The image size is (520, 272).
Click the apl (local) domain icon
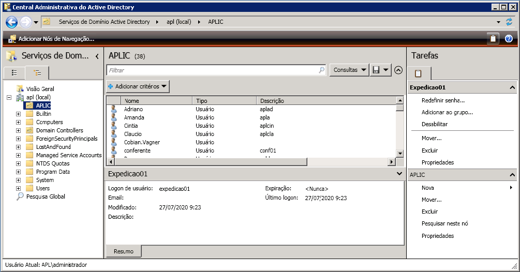[20, 97]
